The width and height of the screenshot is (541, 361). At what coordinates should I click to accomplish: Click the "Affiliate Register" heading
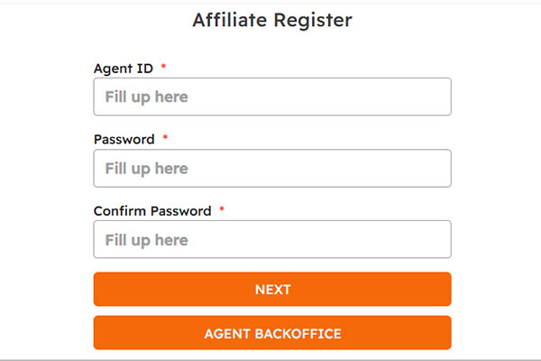point(271,19)
